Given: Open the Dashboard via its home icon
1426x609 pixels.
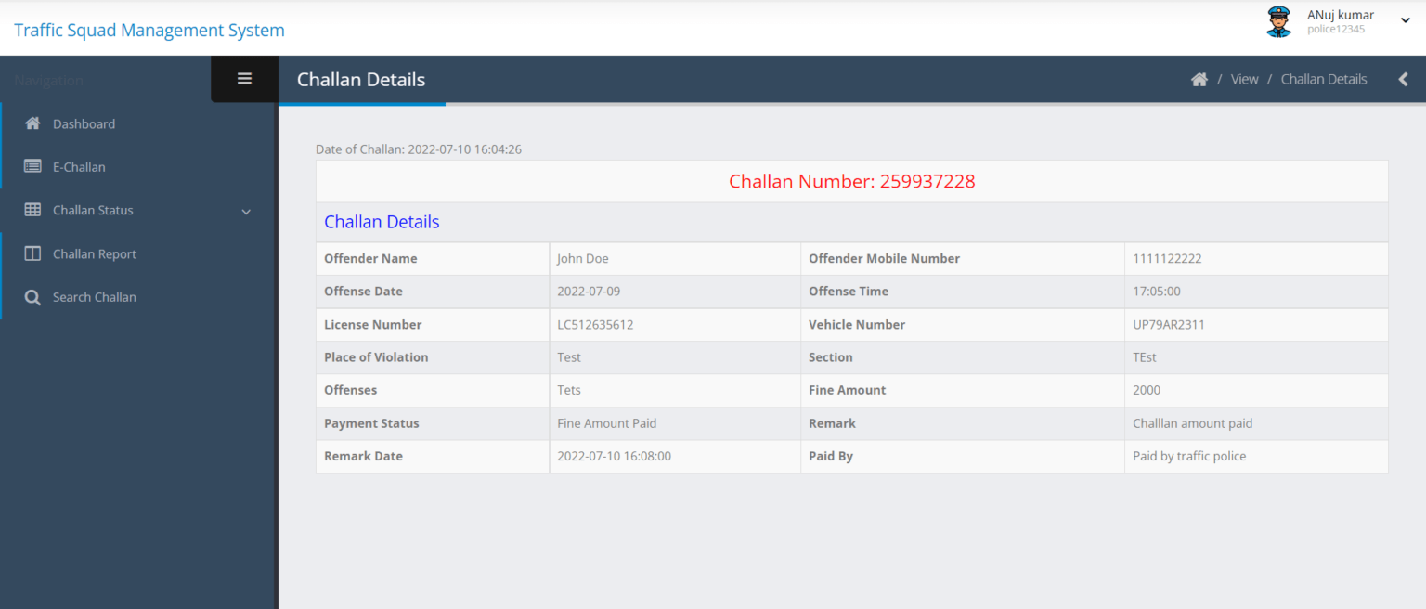Looking at the screenshot, I should [x=32, y=123].
